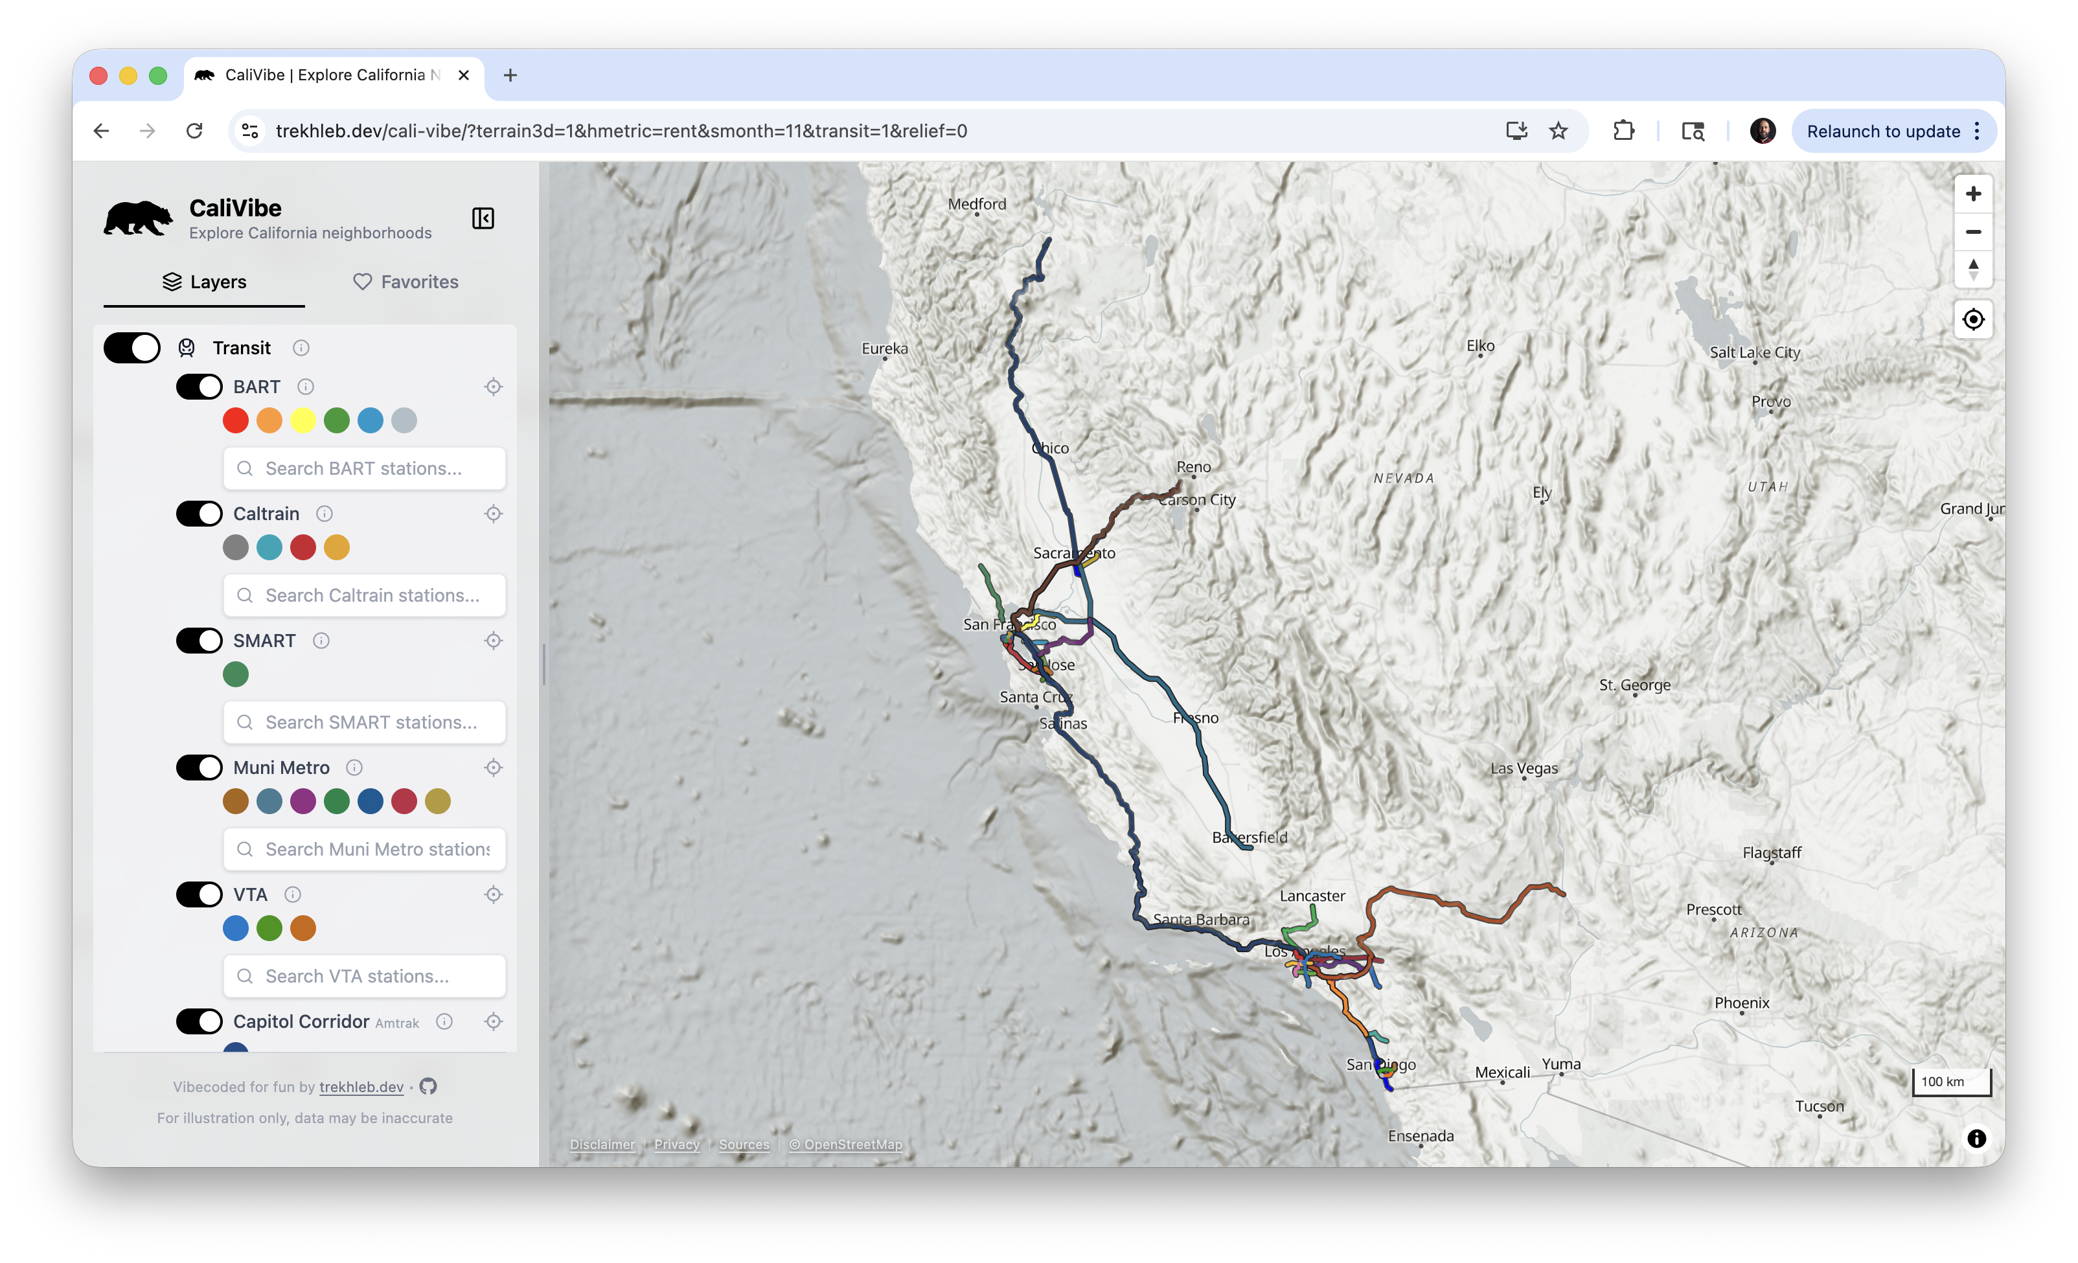Viewport: 2078px width, 1263px height.
Task: Toggle the VTA layer off
Action: tap(200, 894)
